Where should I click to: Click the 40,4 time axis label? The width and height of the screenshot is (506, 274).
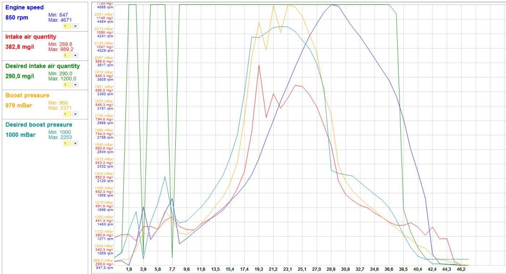coord(418,269)
